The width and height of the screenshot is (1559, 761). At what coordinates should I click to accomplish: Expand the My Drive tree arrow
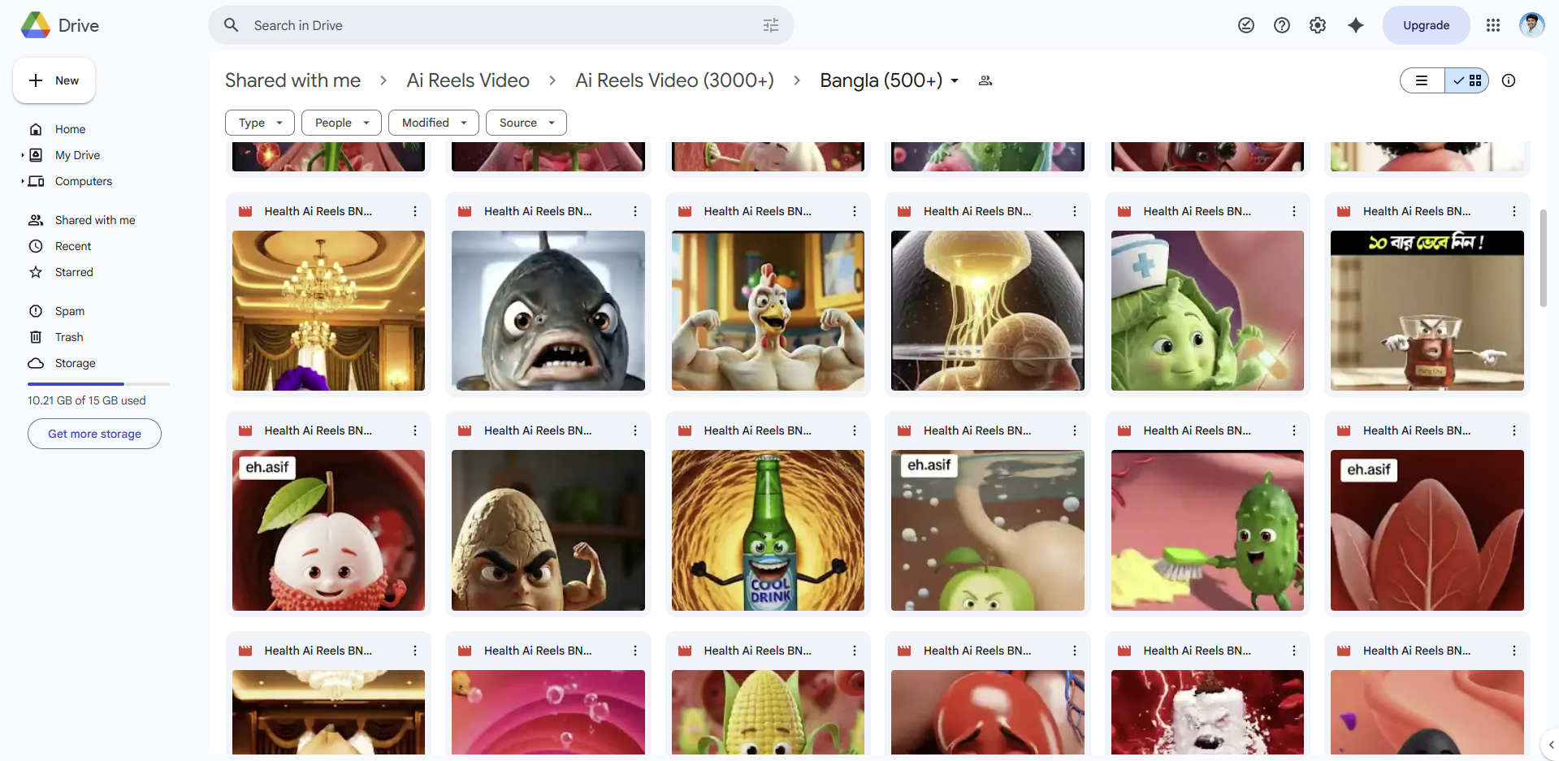coord(23,155)
